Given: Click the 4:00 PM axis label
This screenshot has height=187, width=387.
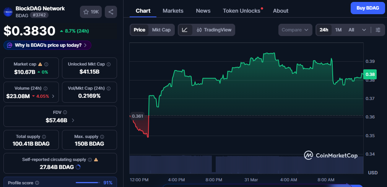Looking at the screenshot, I should point(176,180).
